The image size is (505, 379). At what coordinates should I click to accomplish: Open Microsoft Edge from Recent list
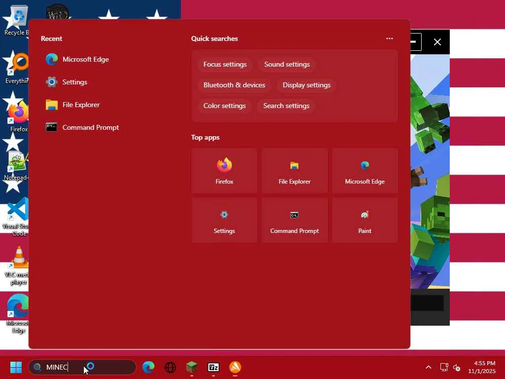[77, 59]
